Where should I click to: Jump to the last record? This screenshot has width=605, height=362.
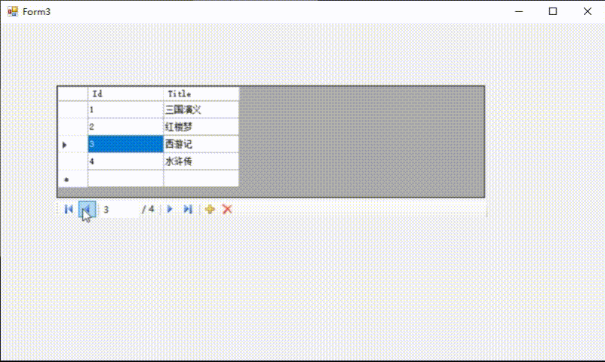pos(188,209)
